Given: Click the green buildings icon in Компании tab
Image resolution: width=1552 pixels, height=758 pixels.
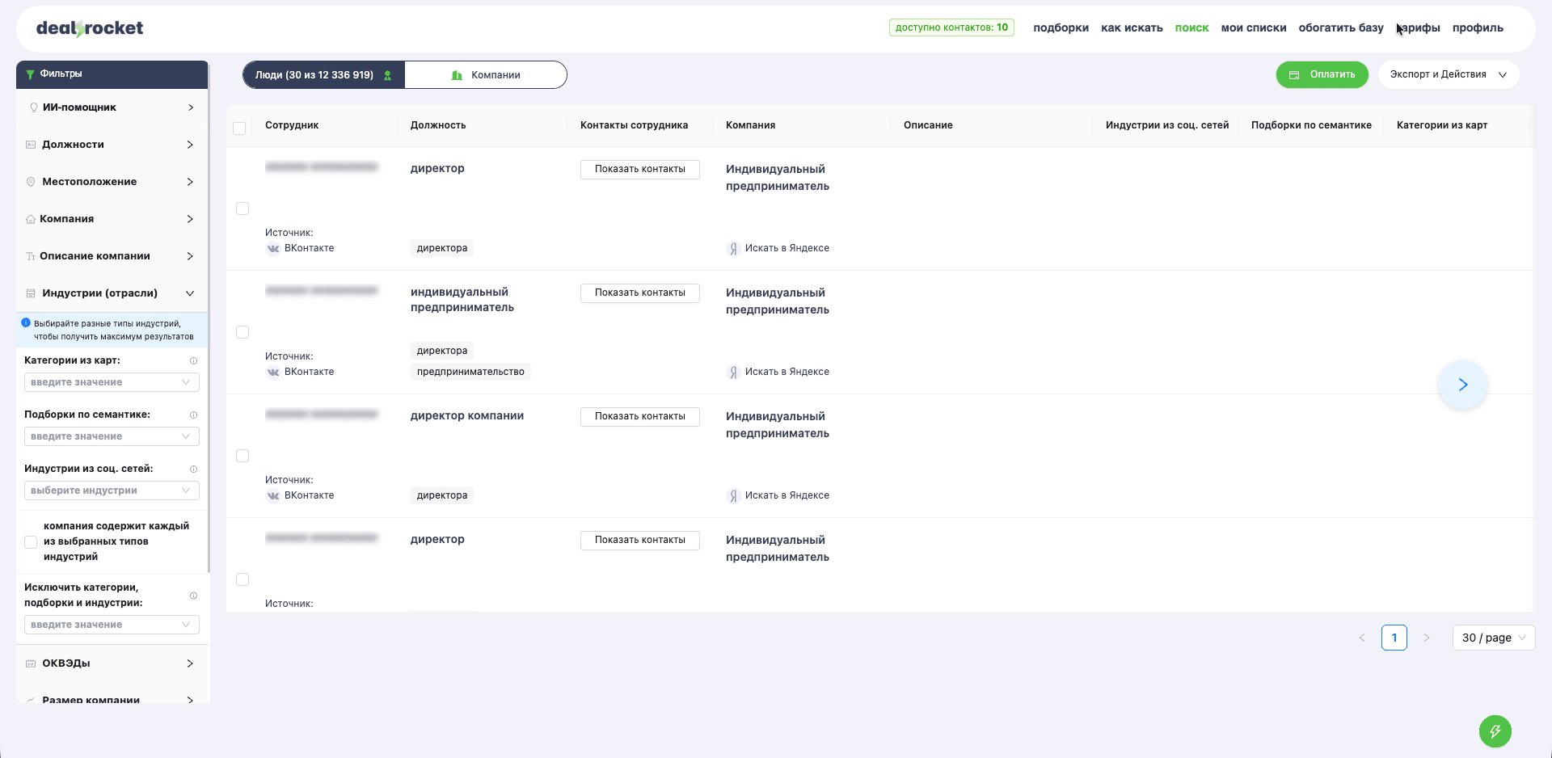Looking at the screenshot, I should [457, 75].
